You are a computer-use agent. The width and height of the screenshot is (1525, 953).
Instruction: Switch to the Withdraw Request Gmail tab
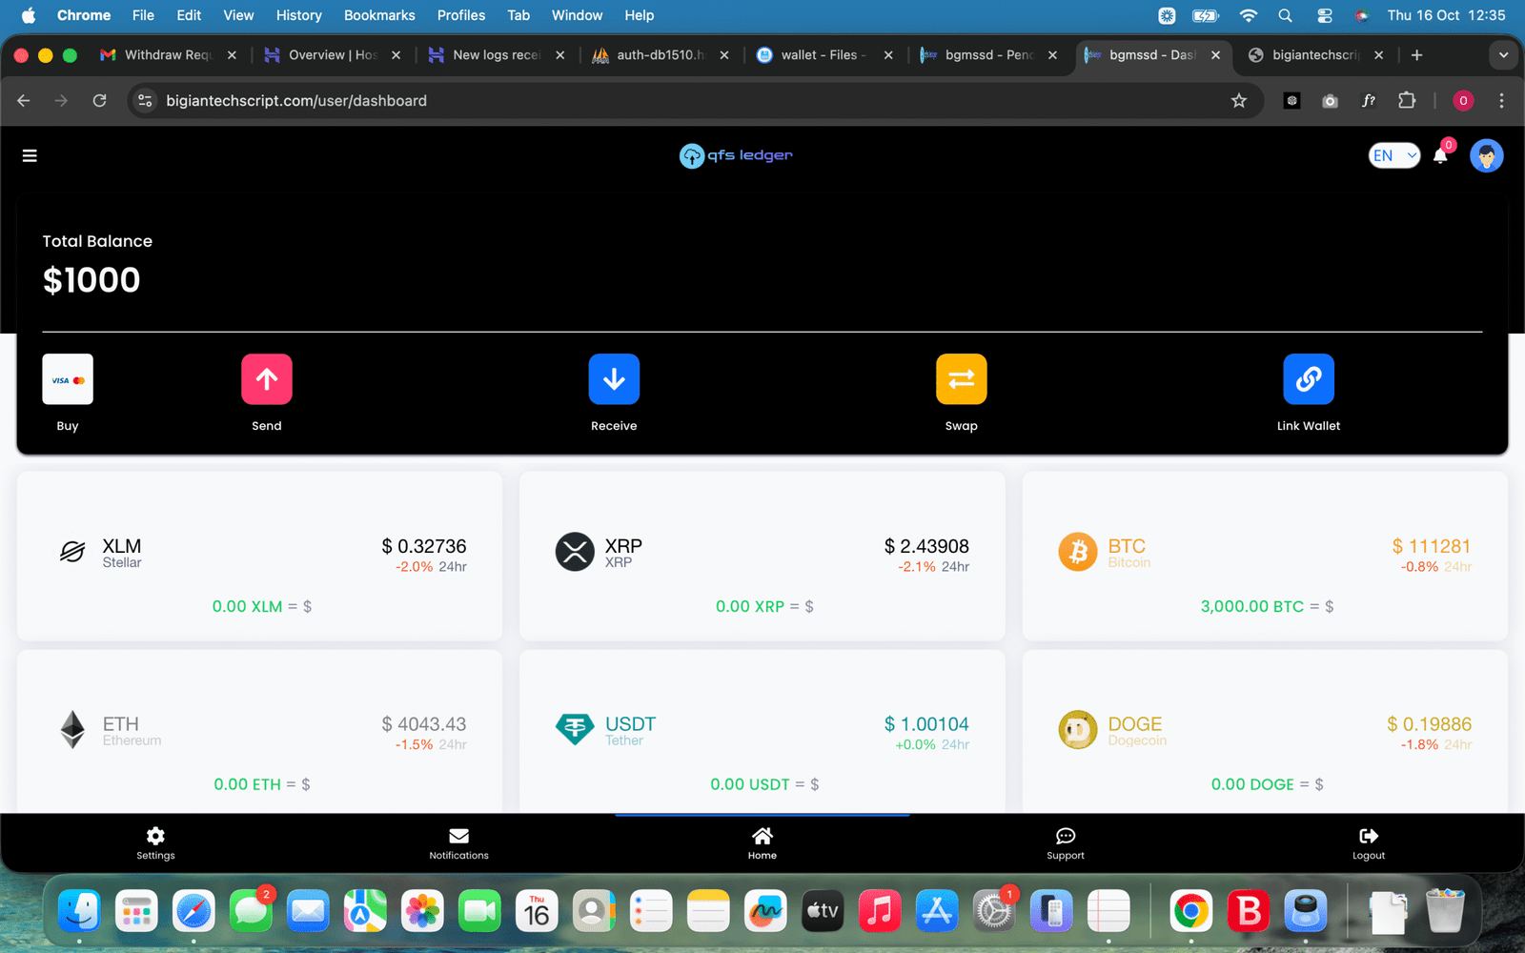coord(167,55)
